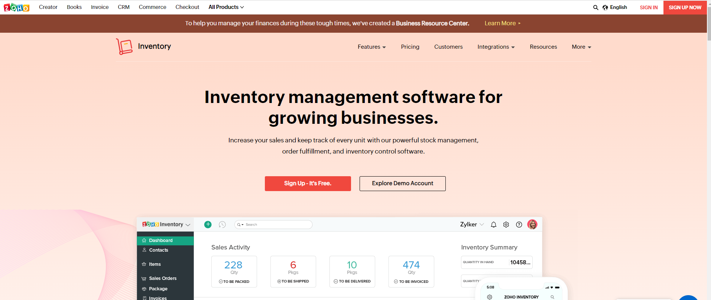Click the user avatar picture
Screen dimensions: 711x300
point(532,225)
